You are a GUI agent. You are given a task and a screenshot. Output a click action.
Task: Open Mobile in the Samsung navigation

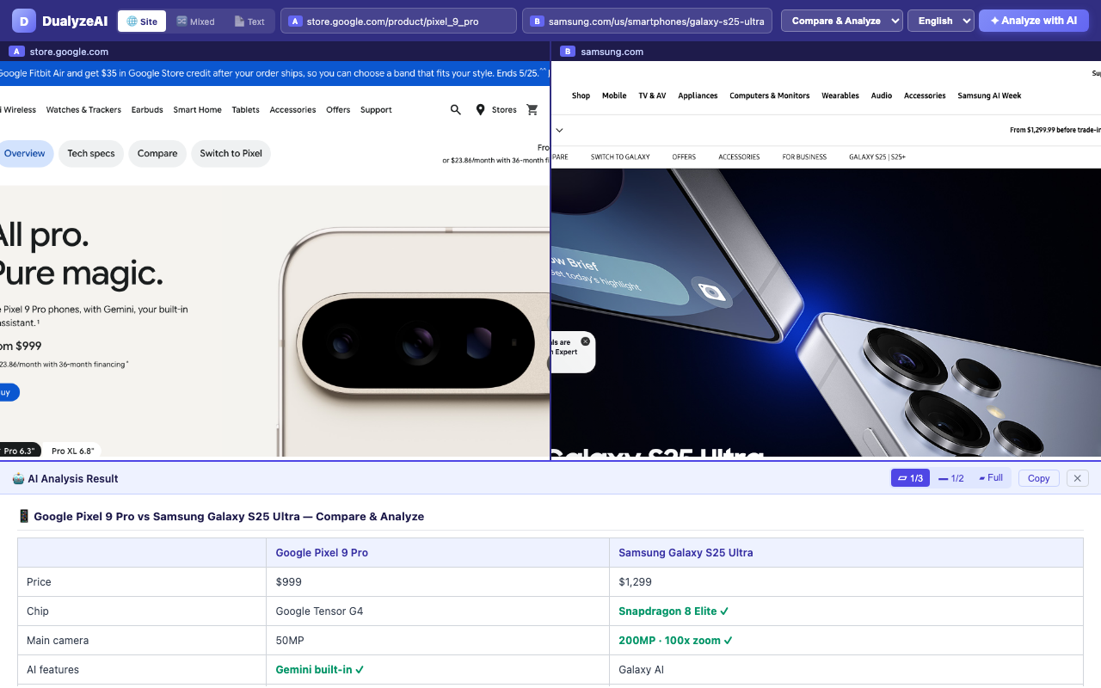(614, 95)
